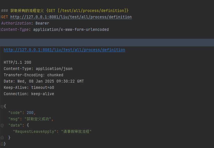This screenshot has height=148, width=214.
Task: Click the HTTP/1.1 200 status line
Action: [x=17, y=62]
